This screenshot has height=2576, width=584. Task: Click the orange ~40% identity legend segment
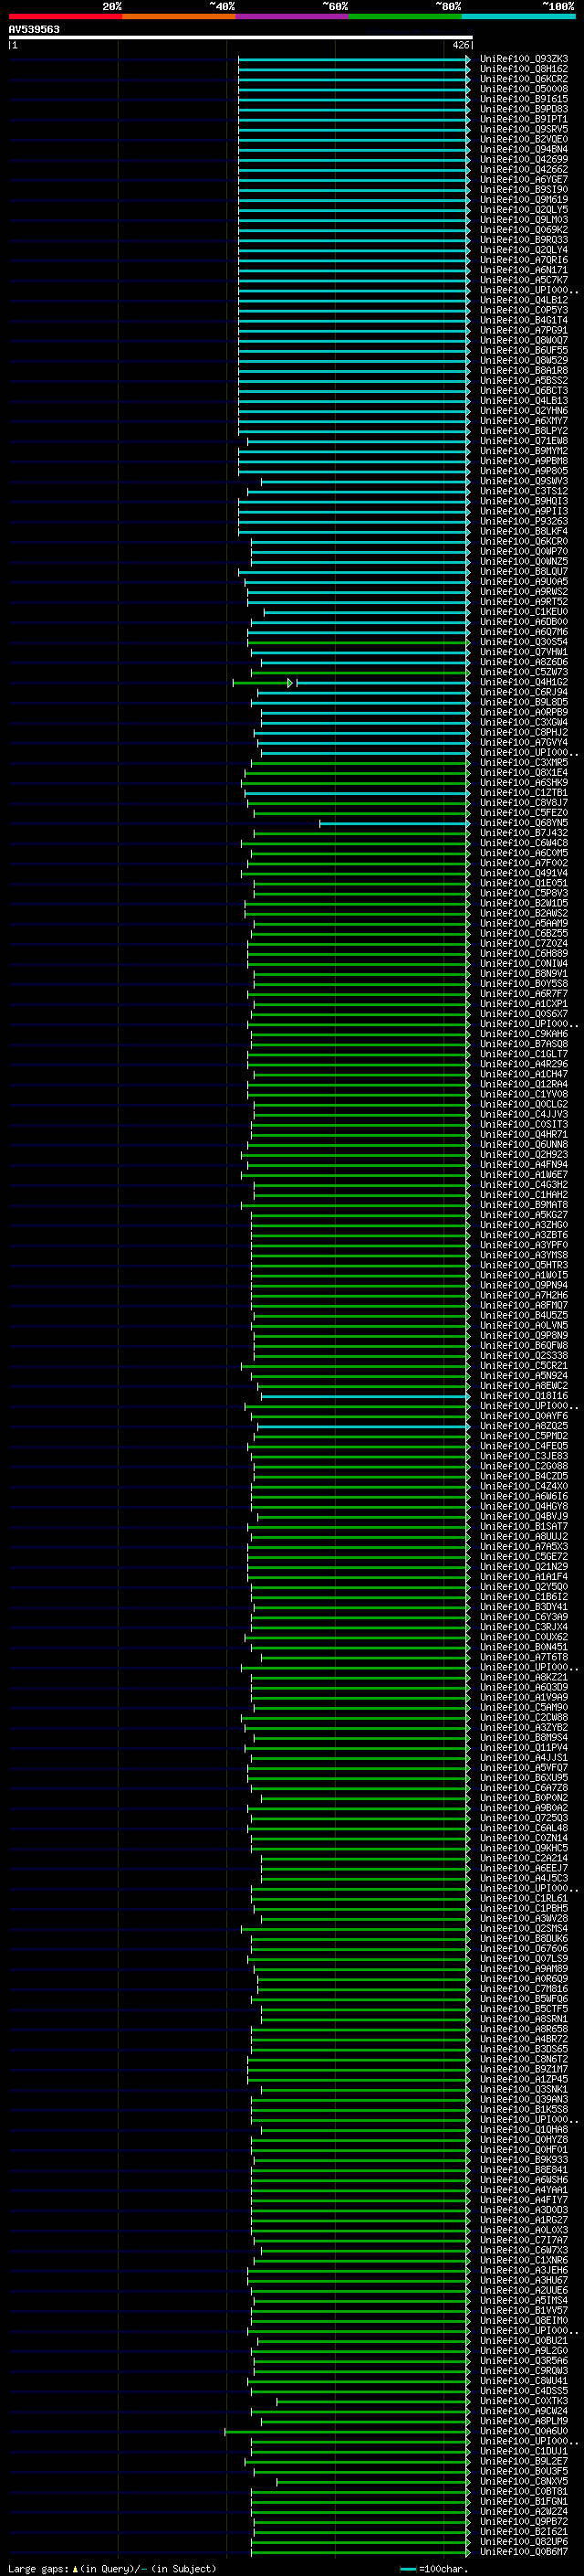[179, 16]
